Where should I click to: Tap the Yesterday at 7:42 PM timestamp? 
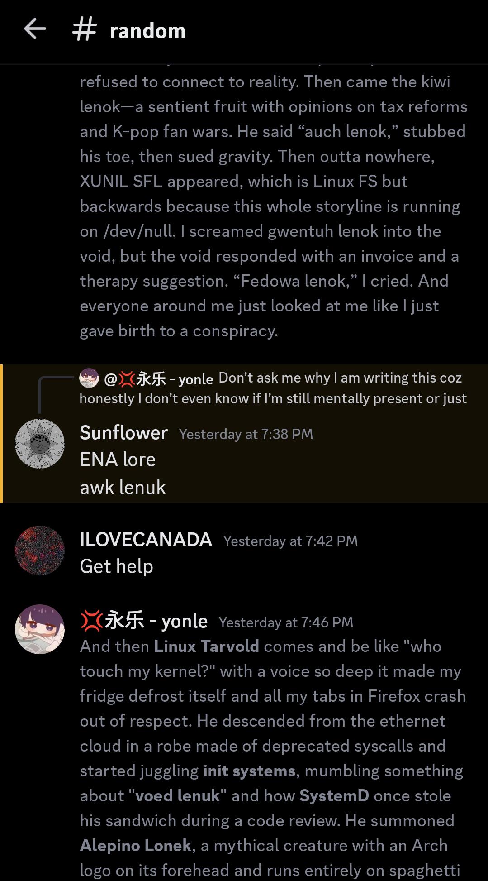(x=290, y=541)
